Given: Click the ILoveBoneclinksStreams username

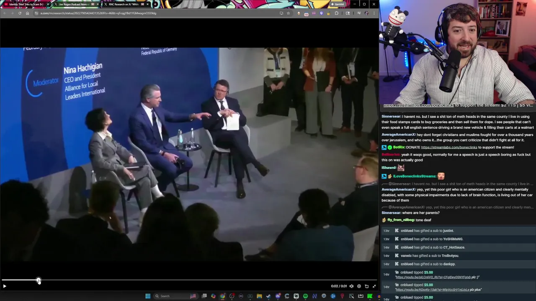Looking at the screenshot, I should [x=415, y=176].
